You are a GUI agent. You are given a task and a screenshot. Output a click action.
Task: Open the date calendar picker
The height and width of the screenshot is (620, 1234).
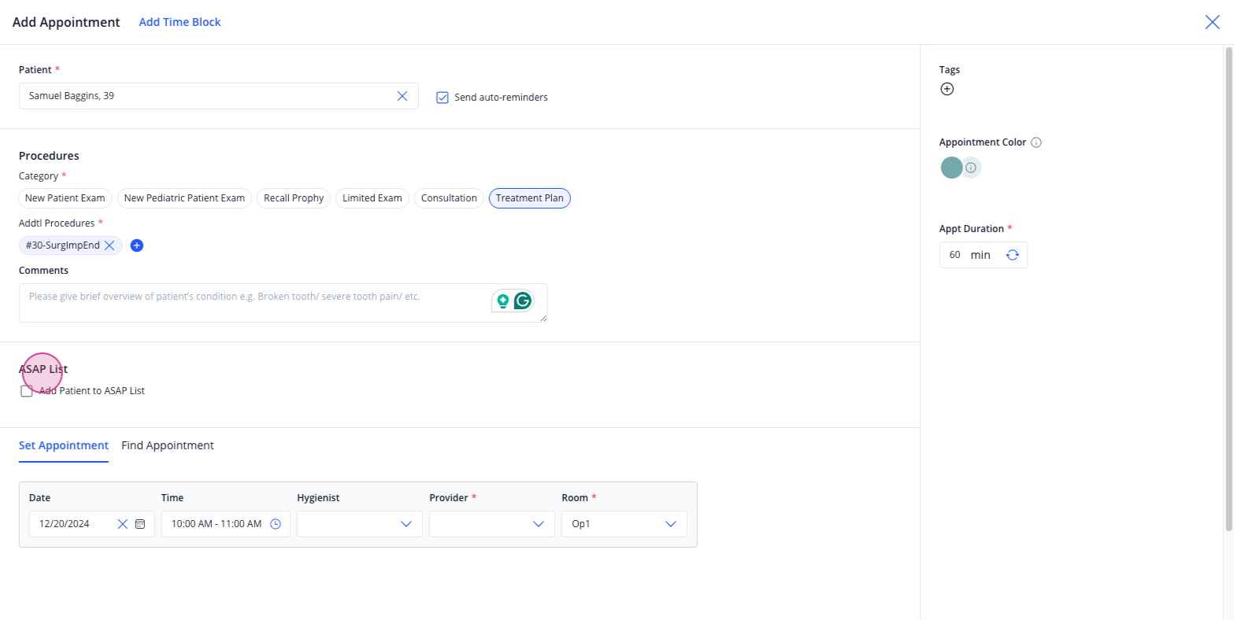[x=140, y=524]
